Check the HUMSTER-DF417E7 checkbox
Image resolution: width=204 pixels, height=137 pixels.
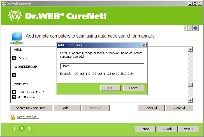pos(14,92)
